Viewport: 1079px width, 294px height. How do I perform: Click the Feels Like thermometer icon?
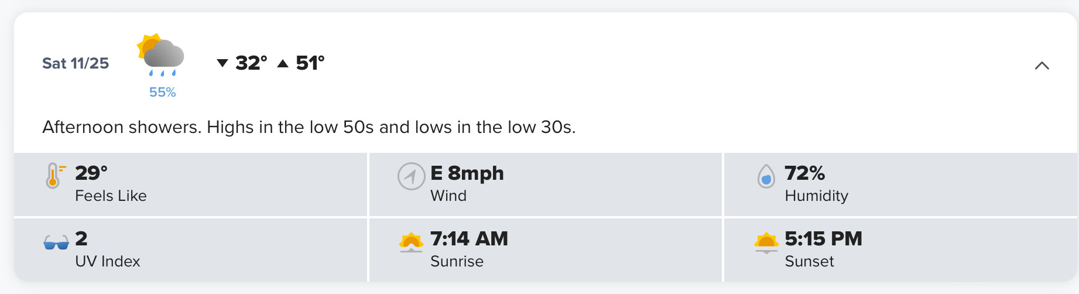point(55,175)
